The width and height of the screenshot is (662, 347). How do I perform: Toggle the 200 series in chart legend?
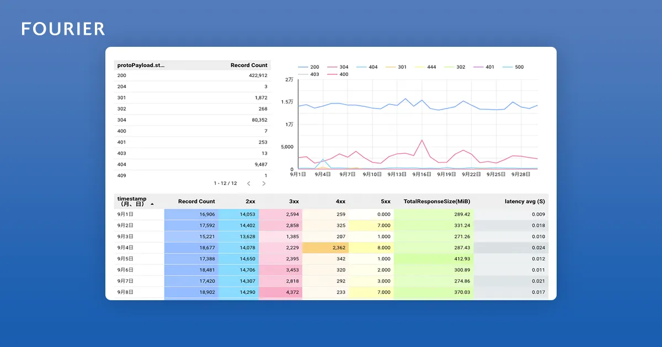(307, 67)
